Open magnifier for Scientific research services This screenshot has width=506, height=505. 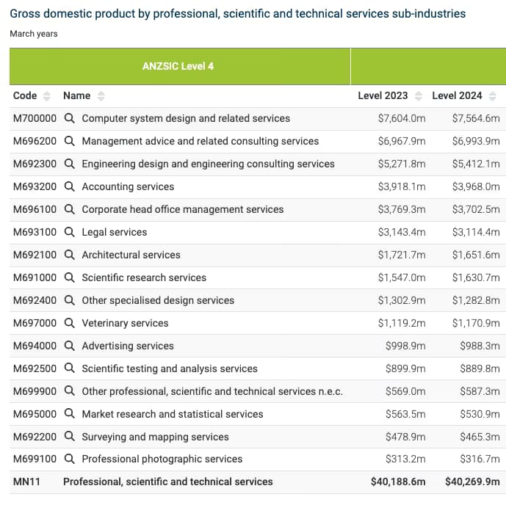click(x=70, y=277)
